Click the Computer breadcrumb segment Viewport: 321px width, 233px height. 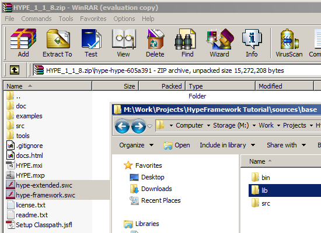point(189,125)
